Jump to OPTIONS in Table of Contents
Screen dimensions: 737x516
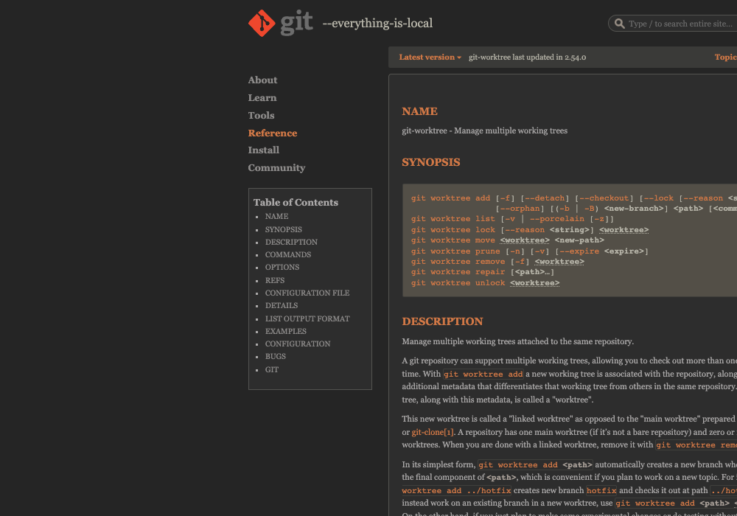pyautogui.click(x=282, y=267)
